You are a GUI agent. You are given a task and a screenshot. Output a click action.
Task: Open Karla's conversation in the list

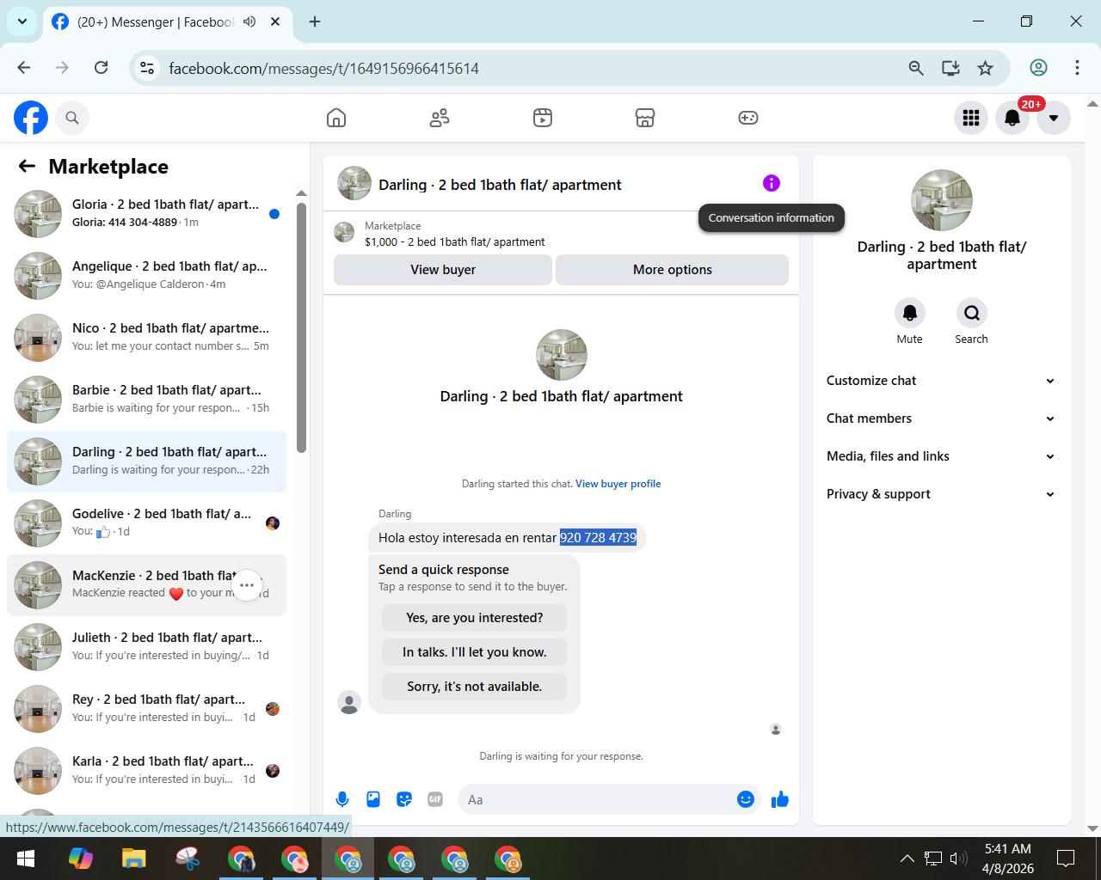coord(146,771)
